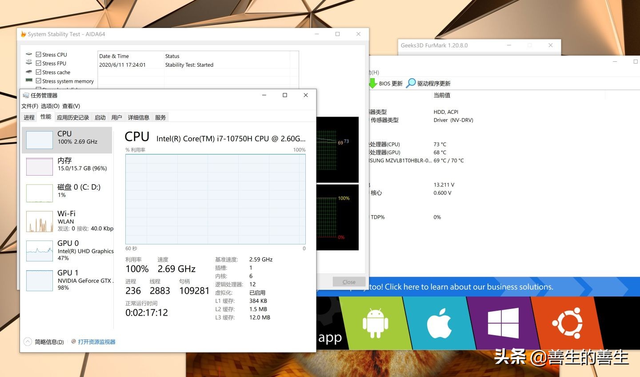
Task: Switch to the 服务 tab
Action: coord(160,117)
